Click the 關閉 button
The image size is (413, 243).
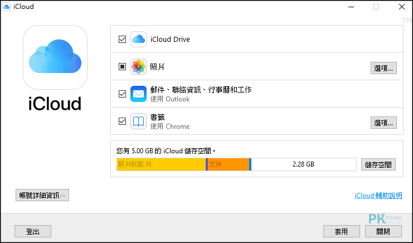[x=383, y=231]
